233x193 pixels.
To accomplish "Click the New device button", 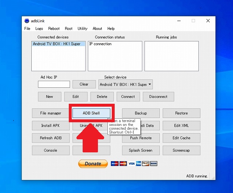I will 50,96.
